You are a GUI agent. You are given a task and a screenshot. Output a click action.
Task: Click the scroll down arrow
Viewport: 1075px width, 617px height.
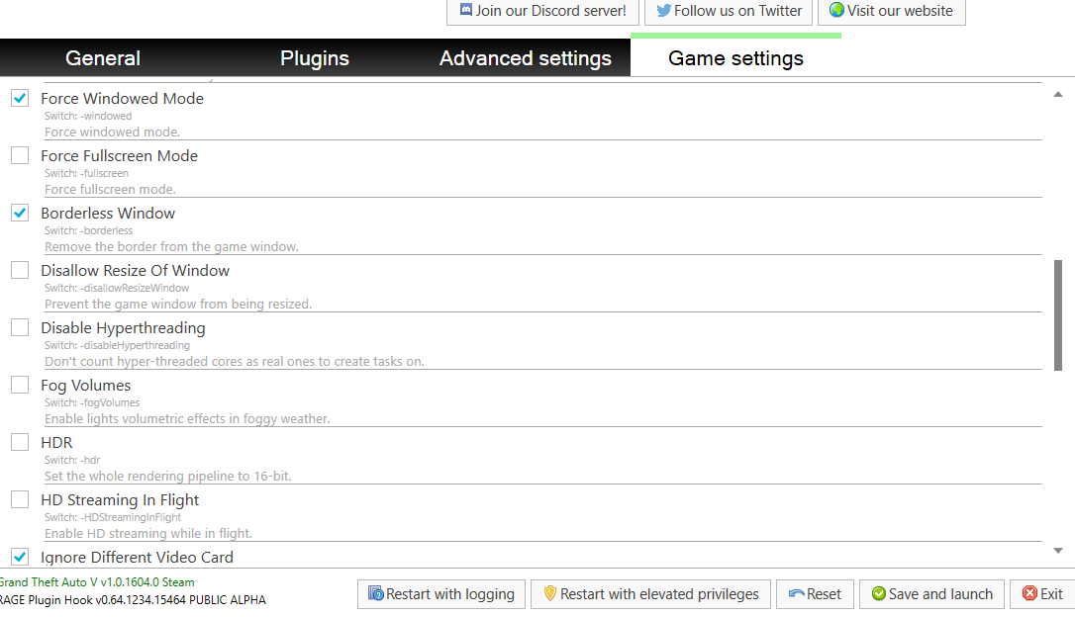coord(1058,551)
